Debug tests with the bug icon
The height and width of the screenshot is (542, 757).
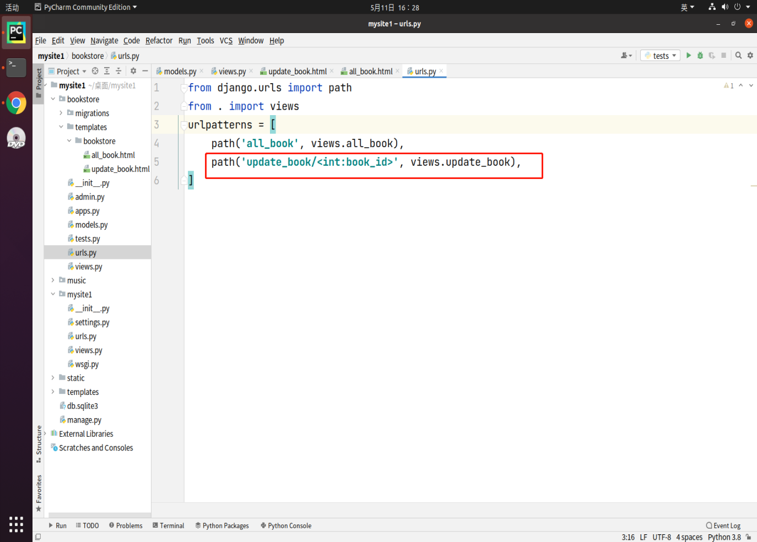click(700, 56)
